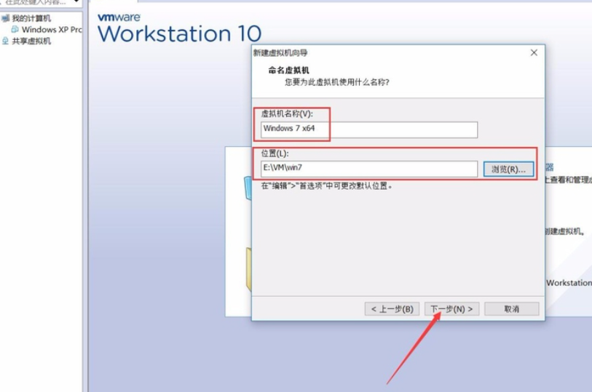Go back with 上一步(B) button
Image resolution: width=592 pixels, height=392 pixels.
tap(392, 309)
